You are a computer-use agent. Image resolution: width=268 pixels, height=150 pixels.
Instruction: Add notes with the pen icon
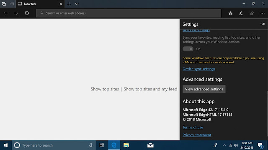[241, 13]
